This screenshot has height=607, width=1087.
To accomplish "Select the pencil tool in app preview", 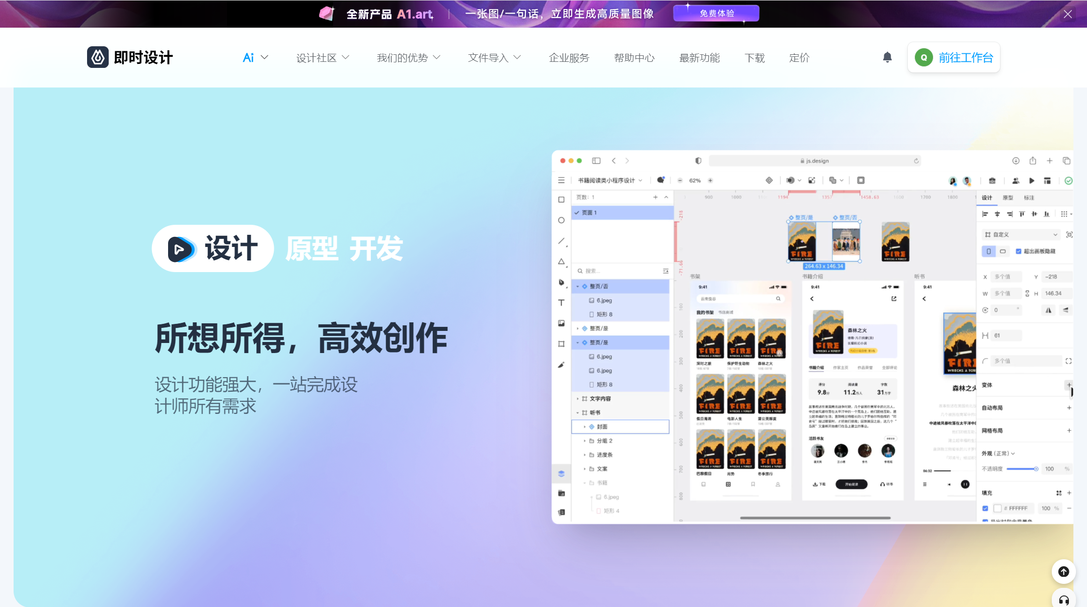I will (x=561, y=365).
